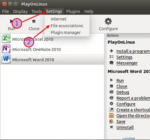The image size is (150, 140).
Task: Choose Internet from Settings dropdown
Action: (x=59, y=19)
